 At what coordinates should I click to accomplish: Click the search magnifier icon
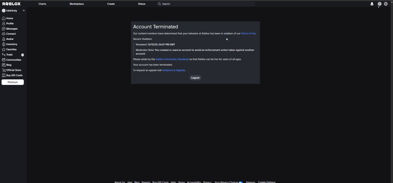click(159, 4)
